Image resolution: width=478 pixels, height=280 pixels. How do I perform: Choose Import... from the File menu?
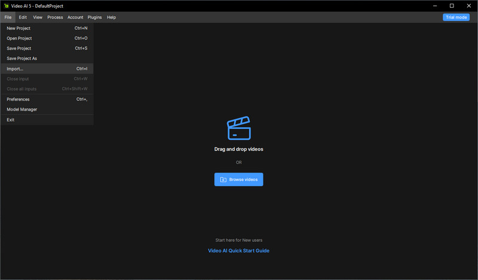point(47,69)
